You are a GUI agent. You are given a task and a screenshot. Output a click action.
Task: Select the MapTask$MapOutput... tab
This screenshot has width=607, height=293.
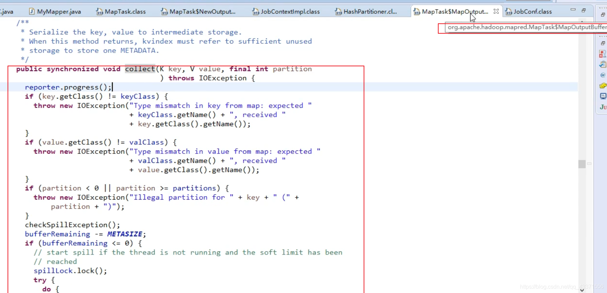pos(451,12)
